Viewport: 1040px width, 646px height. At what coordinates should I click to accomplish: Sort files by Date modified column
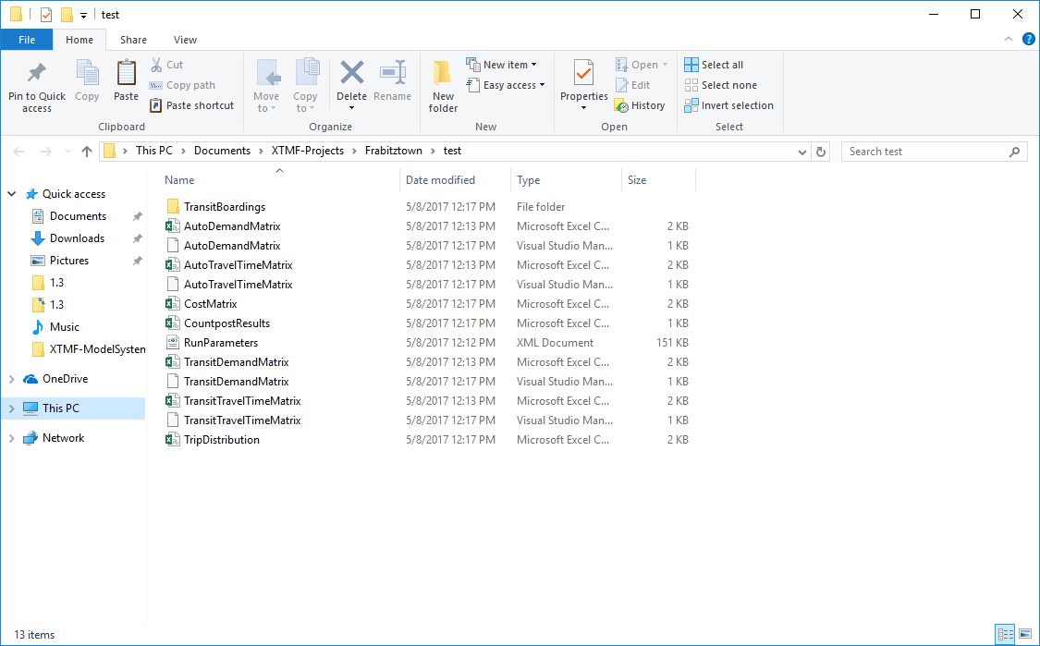pyautogui.click(x=440, y=180)
